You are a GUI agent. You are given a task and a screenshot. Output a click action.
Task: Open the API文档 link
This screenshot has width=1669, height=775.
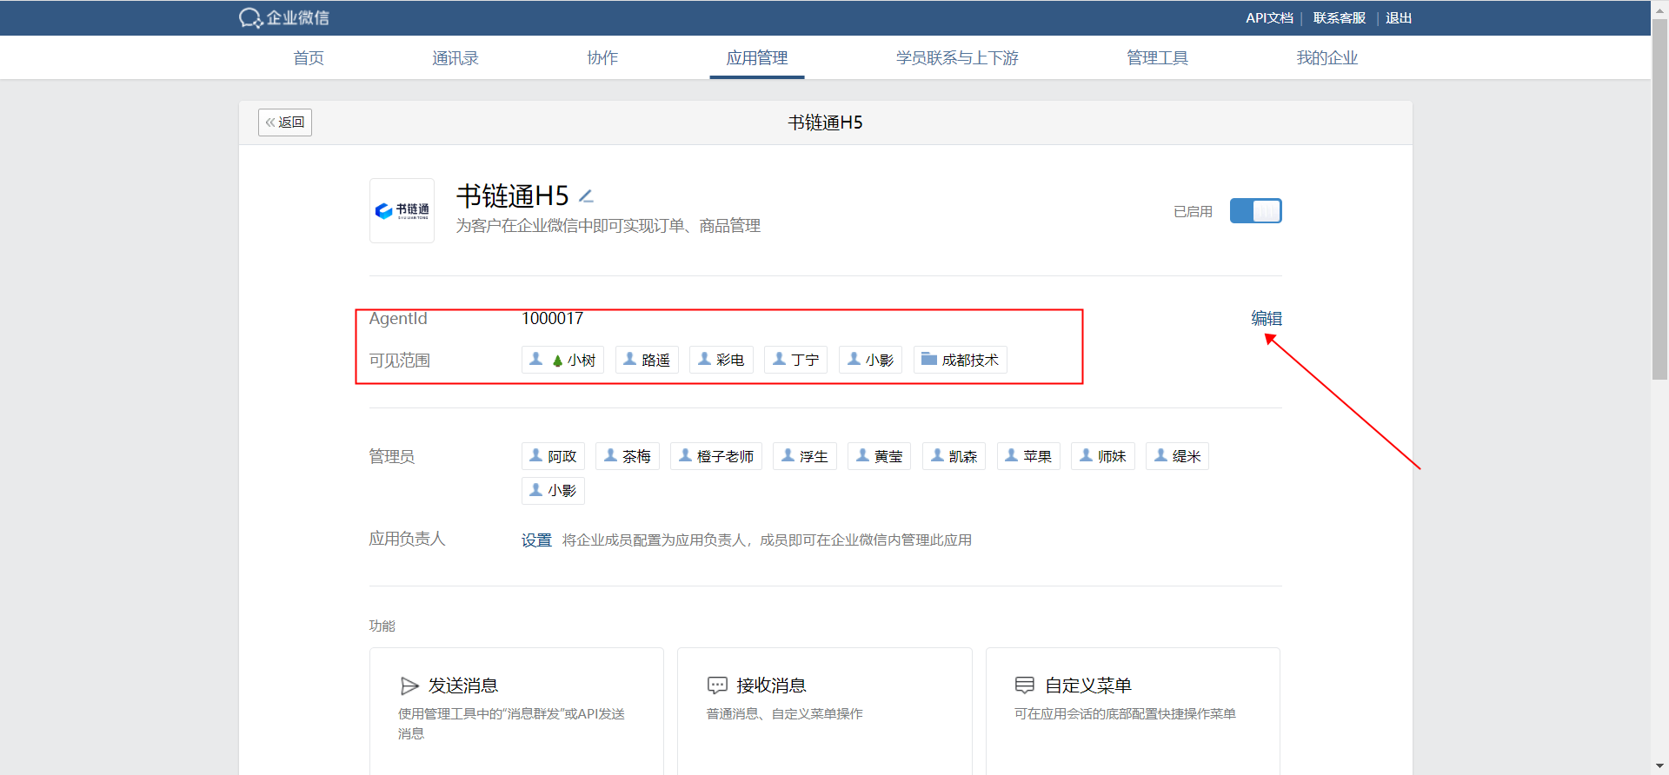tap(1269, 18)
